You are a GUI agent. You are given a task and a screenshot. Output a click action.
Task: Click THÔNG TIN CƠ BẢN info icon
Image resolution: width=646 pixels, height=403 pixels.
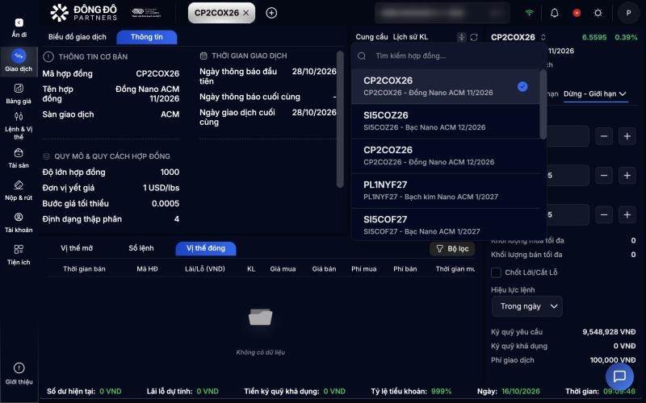[x=48, y=56]
